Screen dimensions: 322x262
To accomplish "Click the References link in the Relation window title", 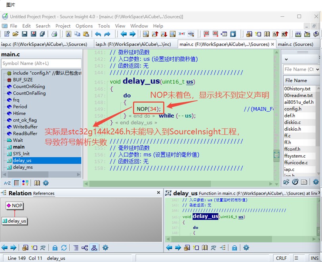I will click(44, 193).
